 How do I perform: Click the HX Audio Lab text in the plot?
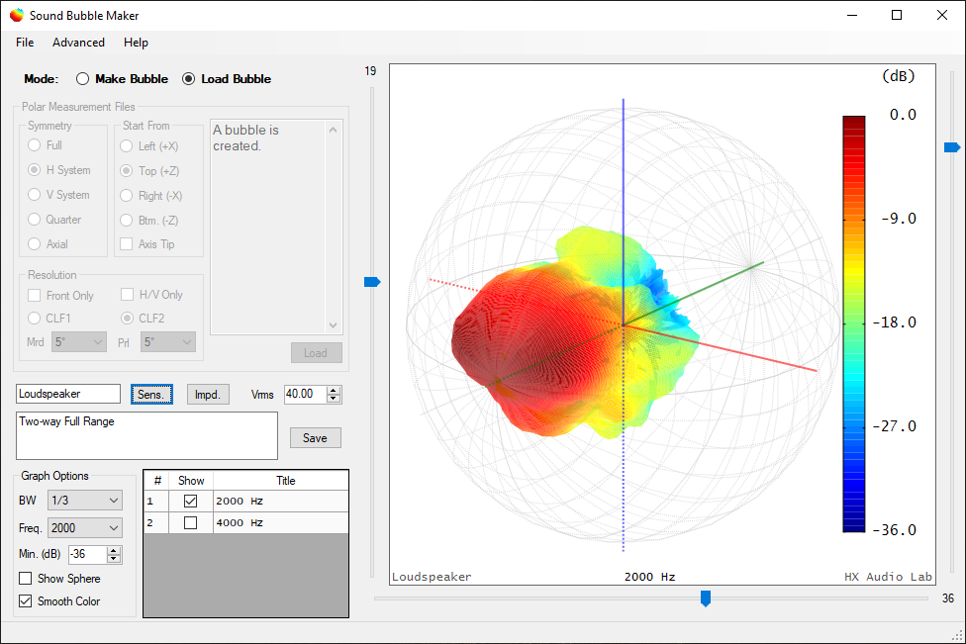coord(888,577)
